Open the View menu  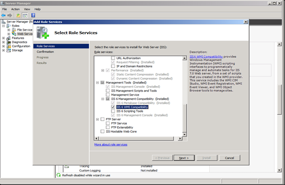(x=27, y=9)
